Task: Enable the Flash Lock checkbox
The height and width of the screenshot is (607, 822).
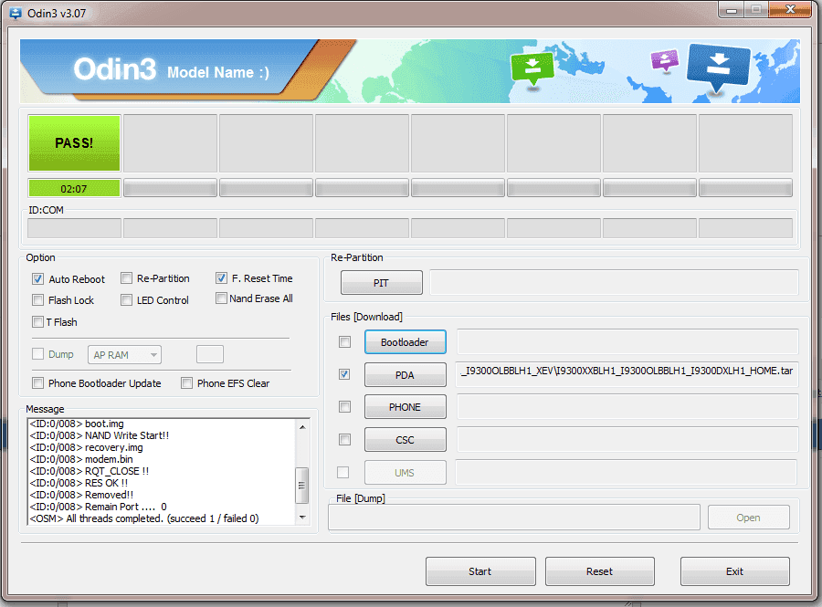Action: click(x=37, y=299)
